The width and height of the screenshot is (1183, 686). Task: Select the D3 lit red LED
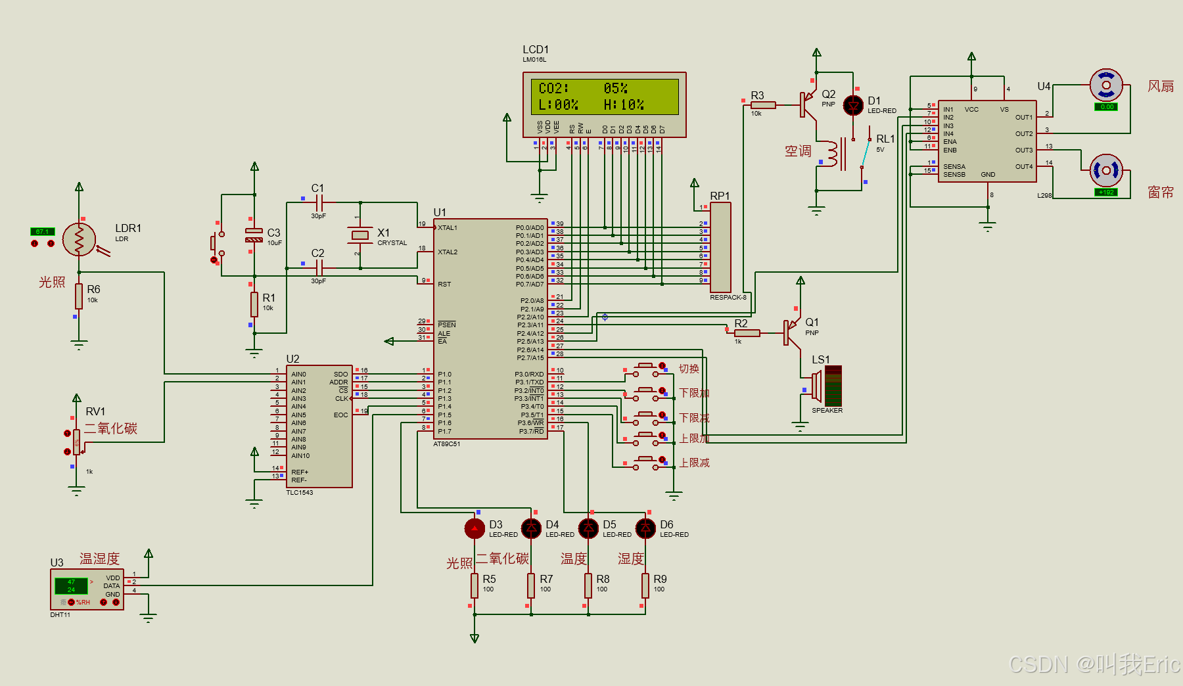475,528
